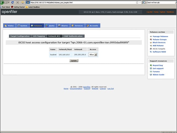Go to the Services main tab

coord(77,26)
